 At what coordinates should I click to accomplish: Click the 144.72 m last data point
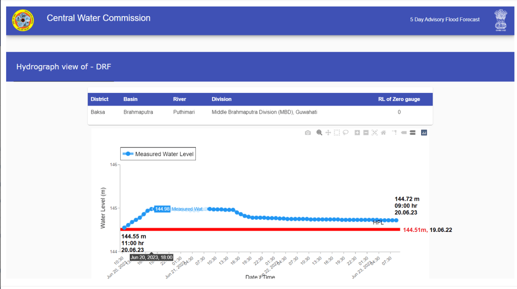coord(396,220)
